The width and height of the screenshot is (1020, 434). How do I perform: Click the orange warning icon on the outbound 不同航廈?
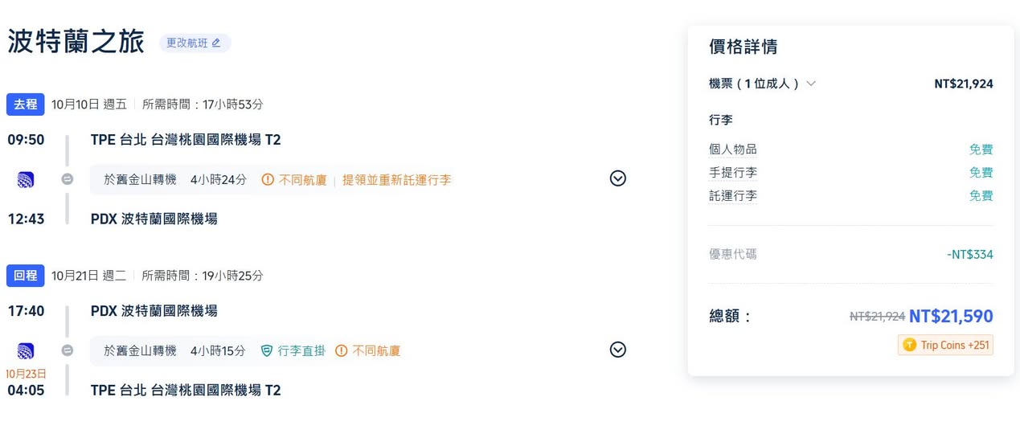coord(268,180)
